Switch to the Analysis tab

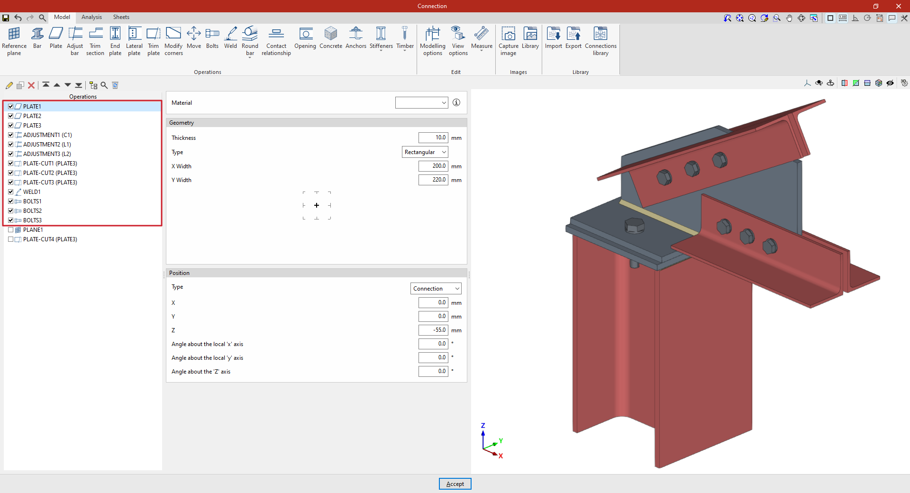tap(91, 17)
